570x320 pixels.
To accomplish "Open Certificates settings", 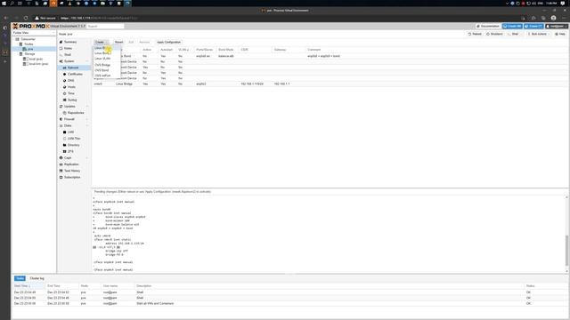I will (x=75, y=74).
